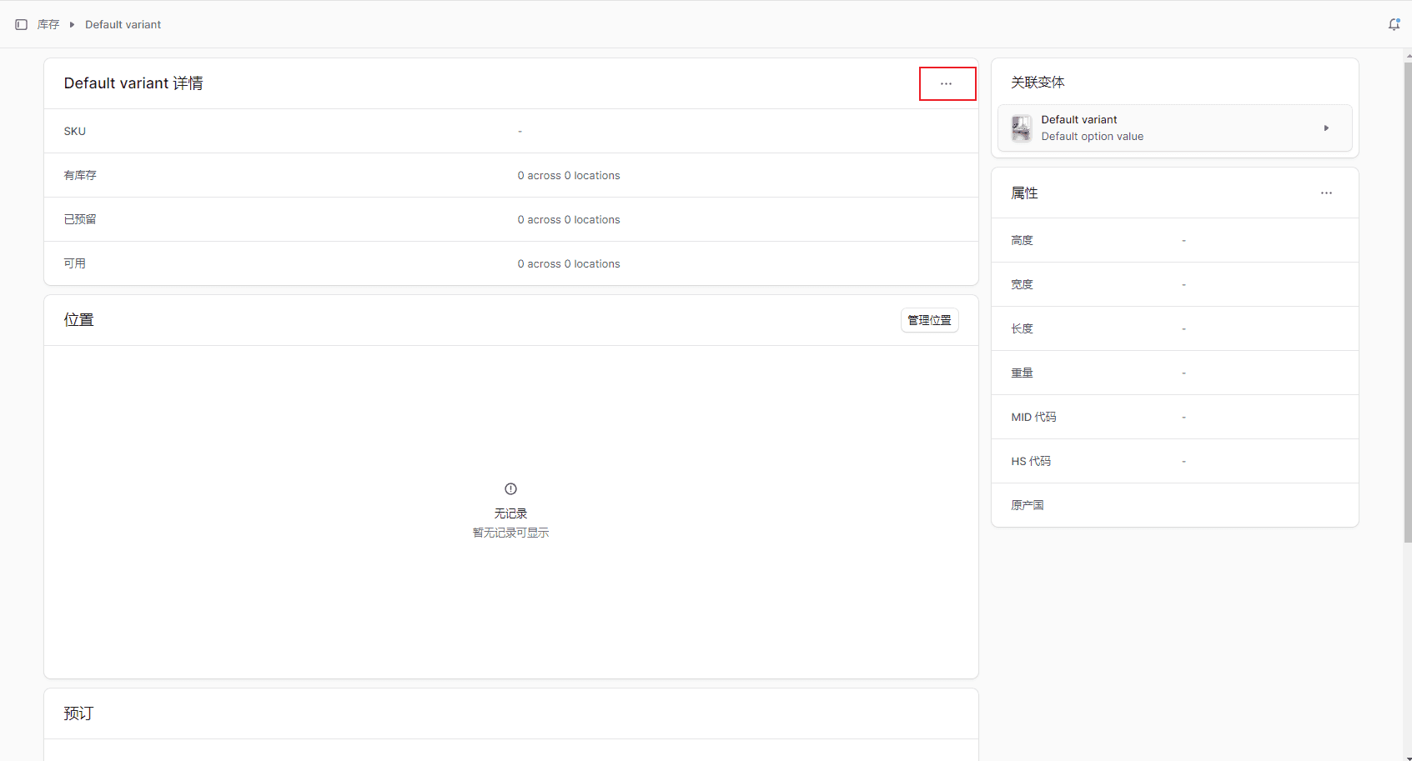Open the Default option value entry
This screenshot has width=1412, height=761.
pyautogui.click(x=1092, y=137)
